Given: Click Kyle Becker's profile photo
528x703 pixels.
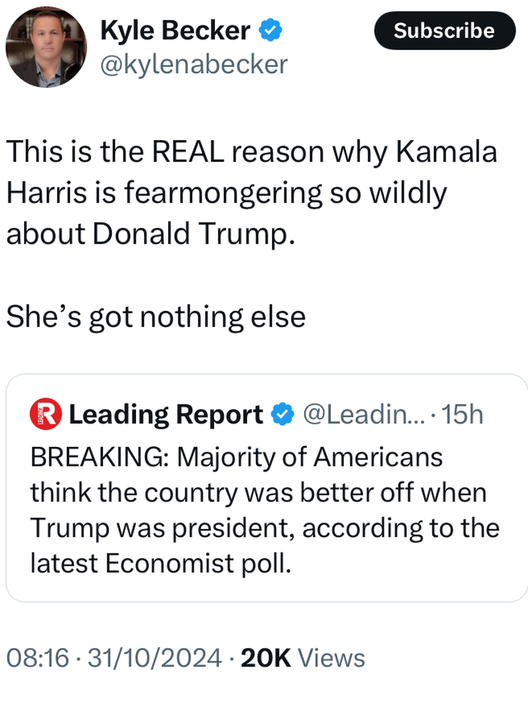Looking at the screenshot, I should click(x=46, y=47).
